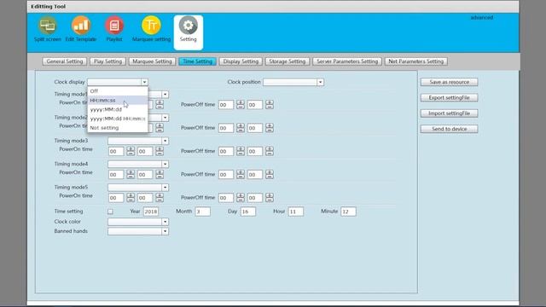Adjust Timing mode4 PowerOff minute stepper
This screenshot has height=307, width=546.
pos(270,174)
